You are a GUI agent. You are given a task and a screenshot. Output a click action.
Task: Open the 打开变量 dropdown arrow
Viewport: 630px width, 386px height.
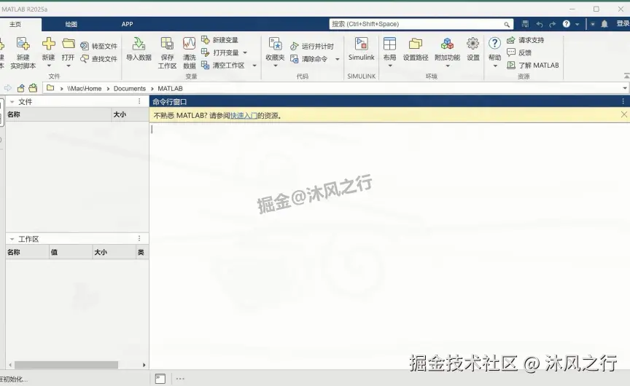tap(245, 52)
